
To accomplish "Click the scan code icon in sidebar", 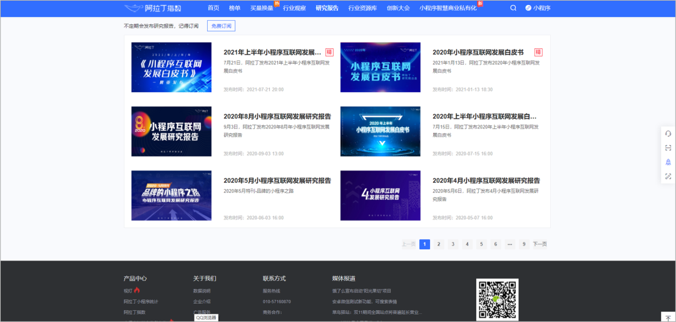I will [x=668, y=148].
